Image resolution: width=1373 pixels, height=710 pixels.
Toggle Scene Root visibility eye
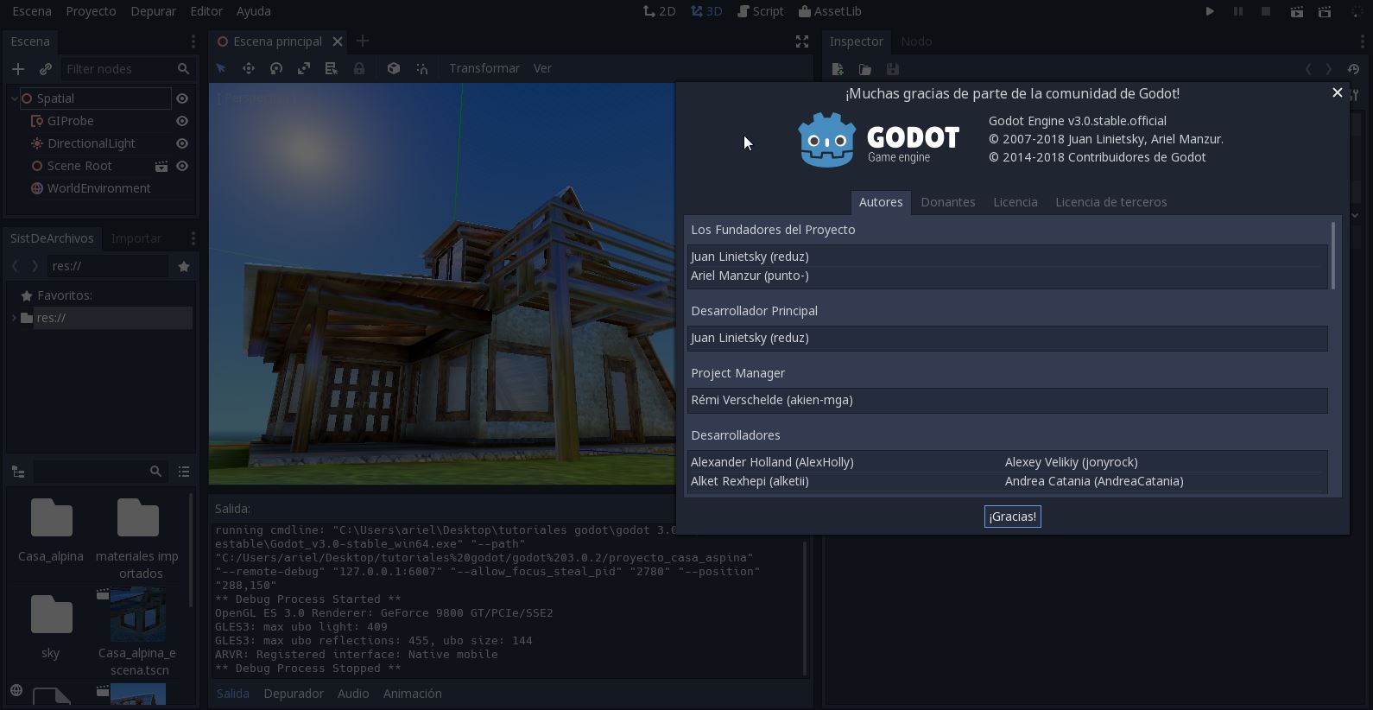(182, 166)
